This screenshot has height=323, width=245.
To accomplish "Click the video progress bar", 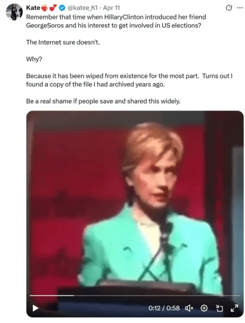I will (135, 296).
